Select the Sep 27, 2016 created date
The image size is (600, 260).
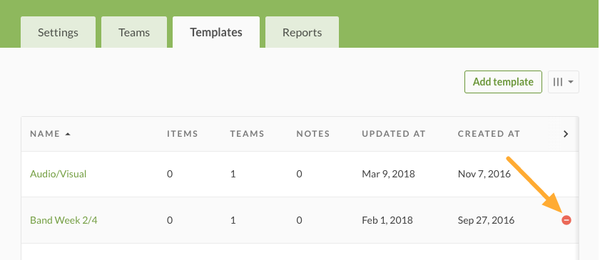pyautogui.click(x=487, y=220)
